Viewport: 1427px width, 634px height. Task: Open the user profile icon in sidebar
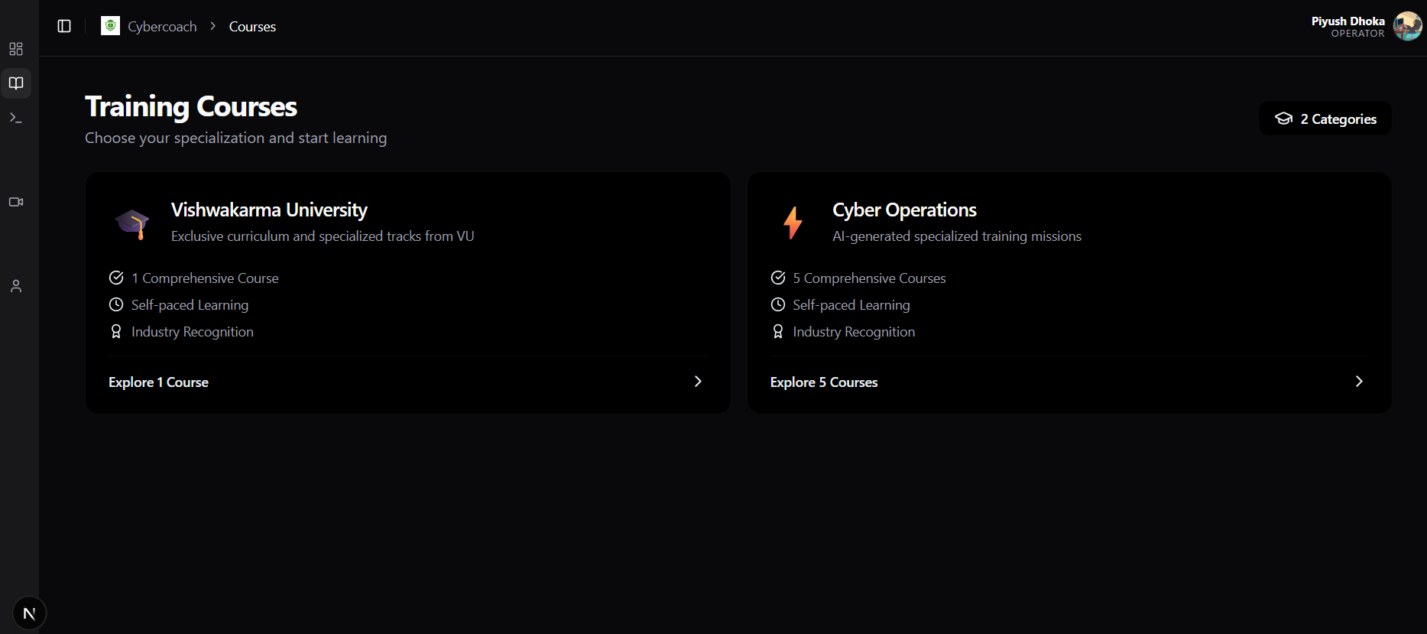click(x=16, y=286)
